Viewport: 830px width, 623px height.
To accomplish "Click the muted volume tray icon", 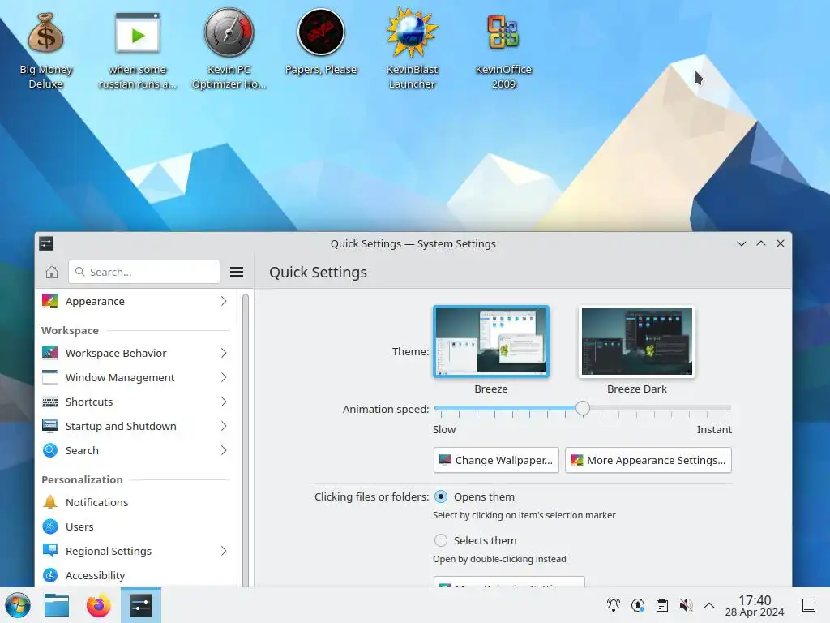I will click(686, 605).
